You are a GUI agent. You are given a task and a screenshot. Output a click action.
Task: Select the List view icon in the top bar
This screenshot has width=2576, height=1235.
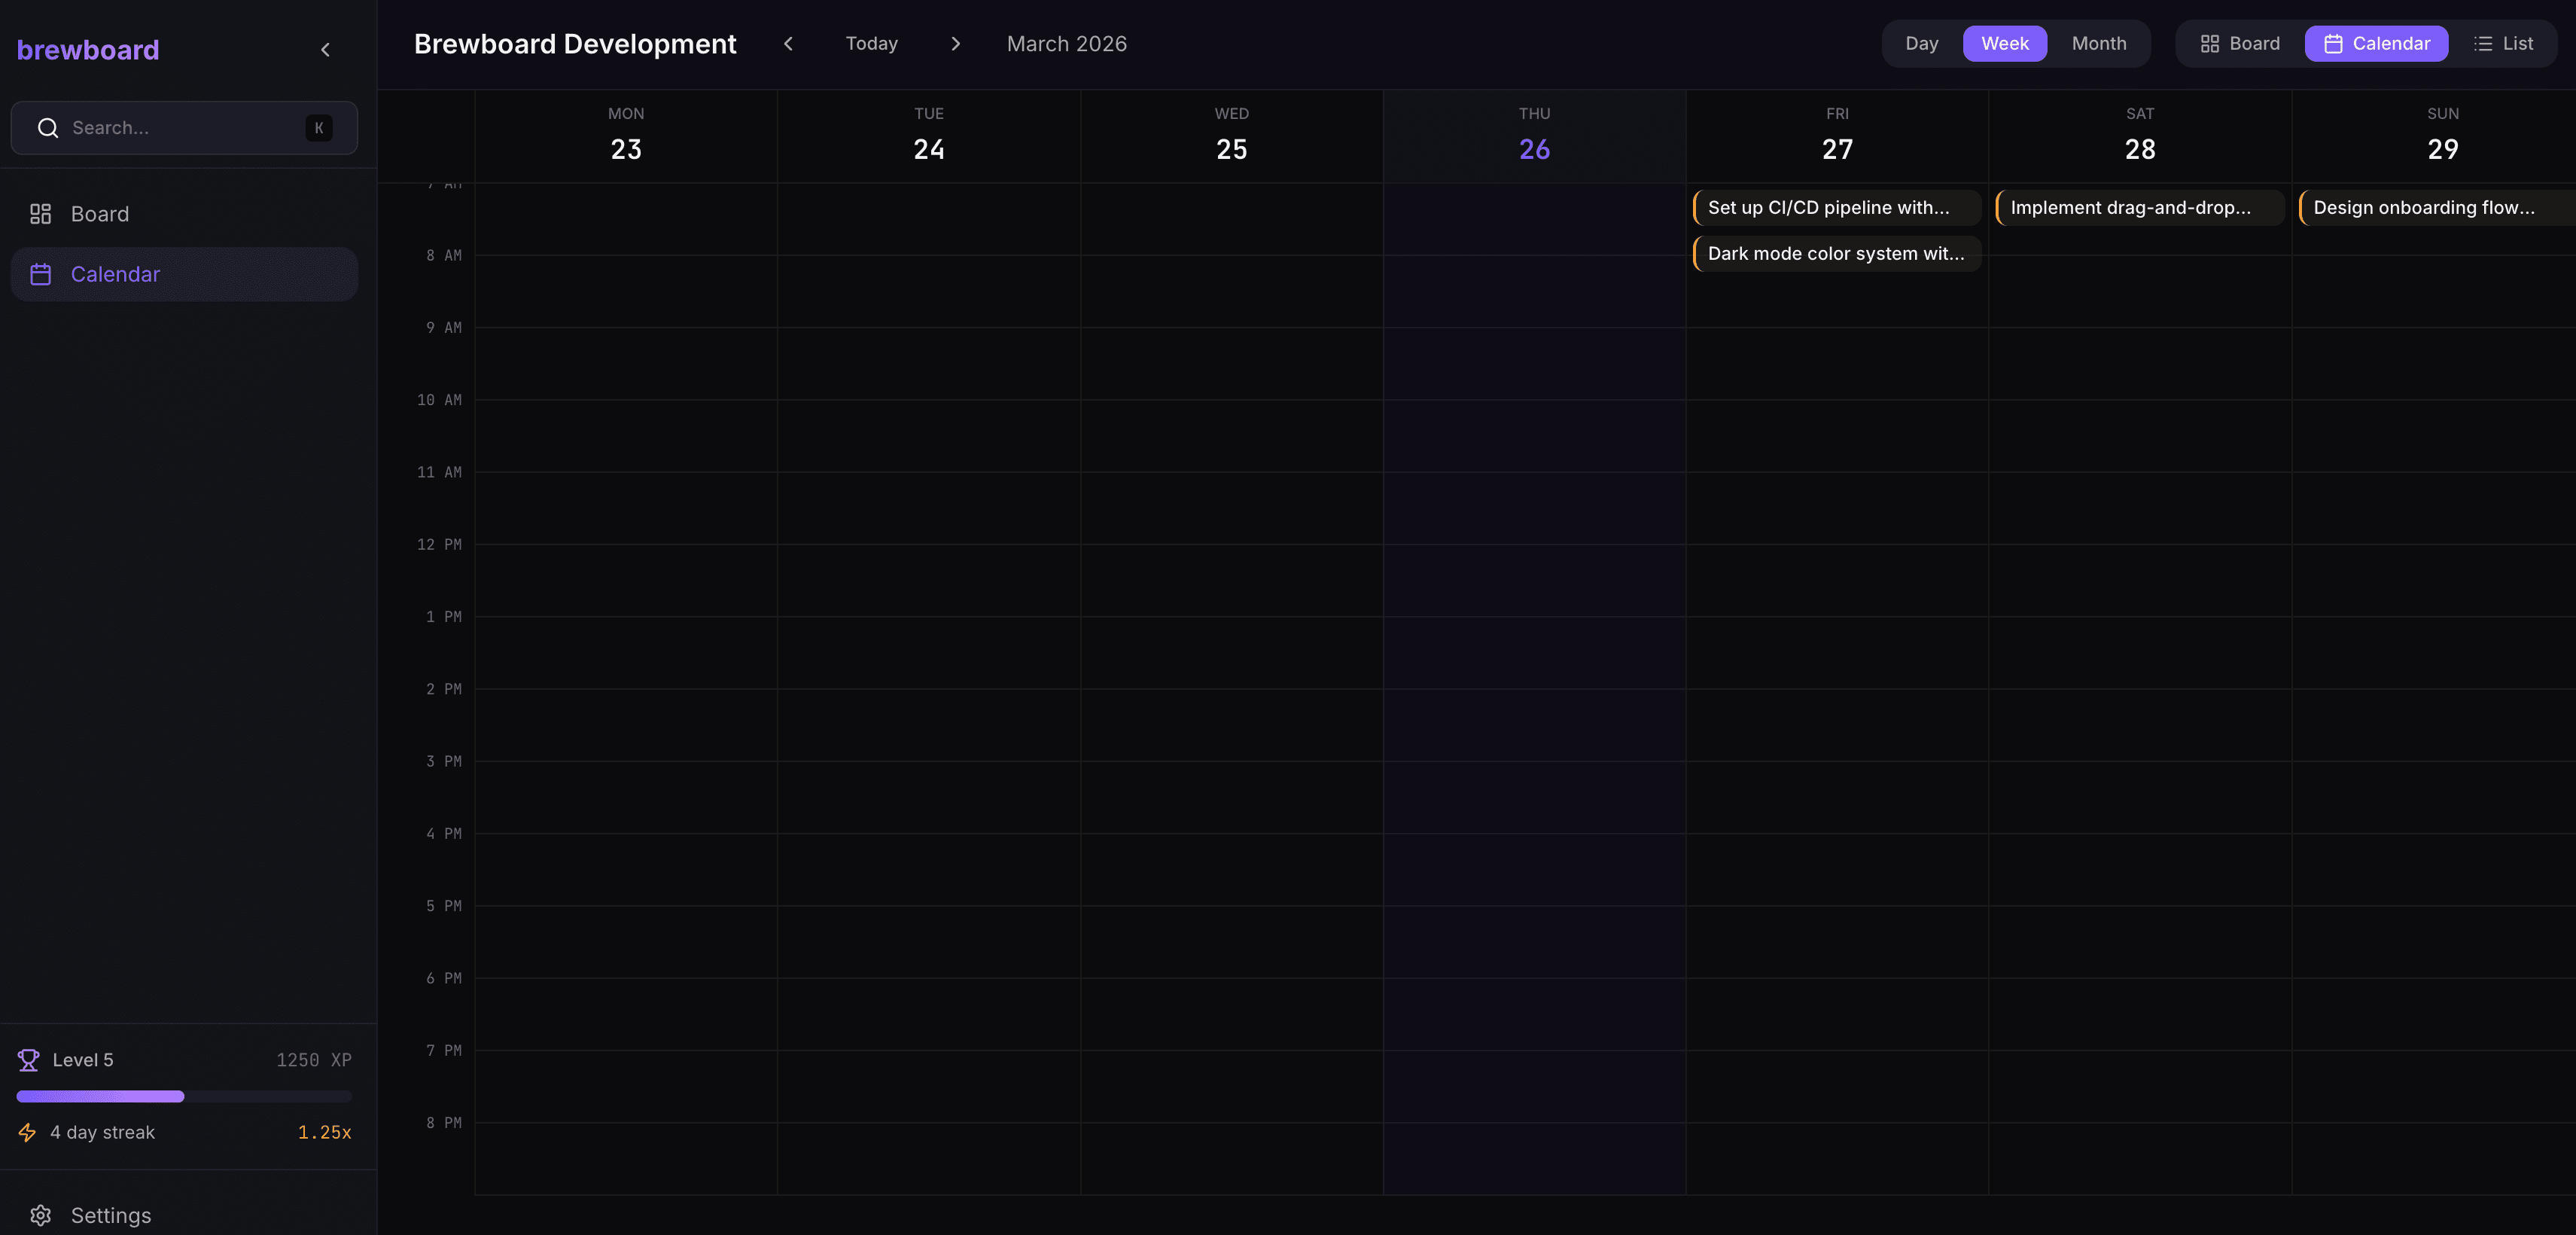pyautogui.click(x=2483, y=43)
